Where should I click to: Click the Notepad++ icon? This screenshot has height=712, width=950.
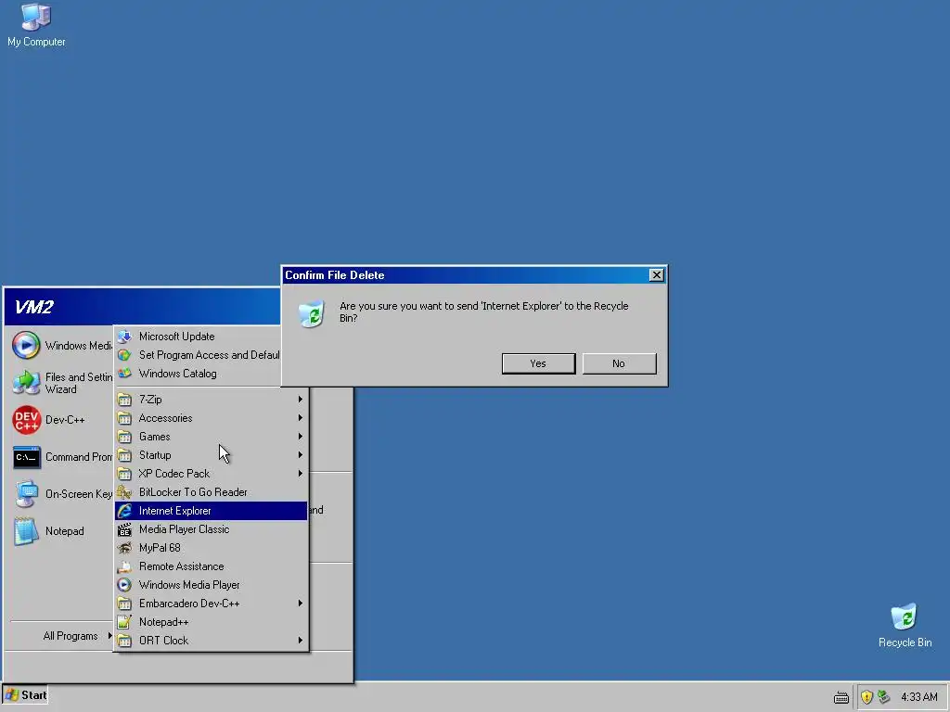124,622
